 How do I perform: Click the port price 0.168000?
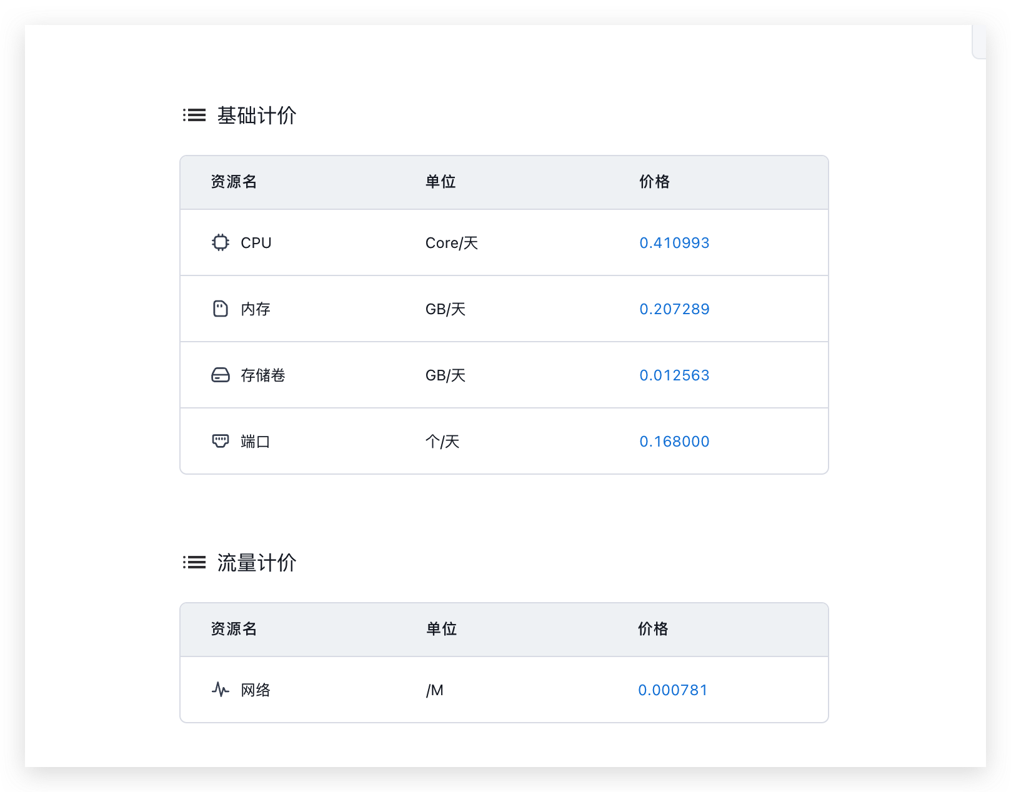(x=674, y=441)
